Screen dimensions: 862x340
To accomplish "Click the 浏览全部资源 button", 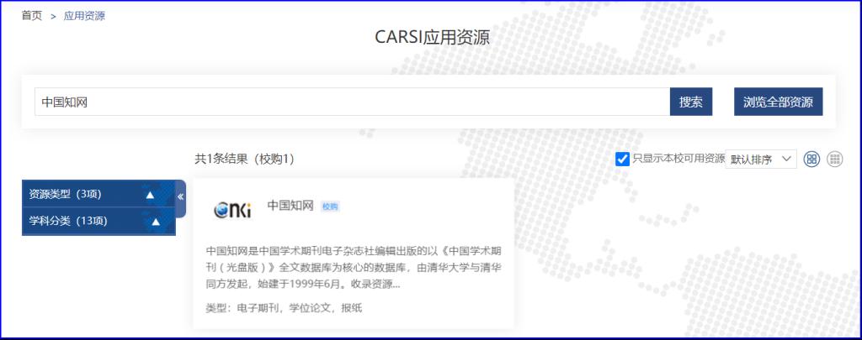I will pyautogui.click(x=778, y=102).
